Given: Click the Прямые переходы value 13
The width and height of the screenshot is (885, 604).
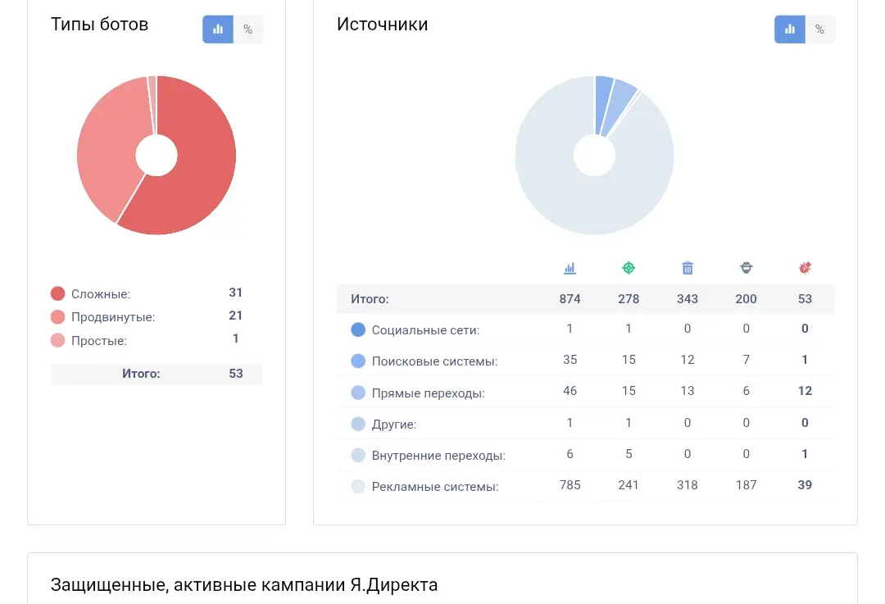Looking at the screenshot, I should [x=687, y=391].
